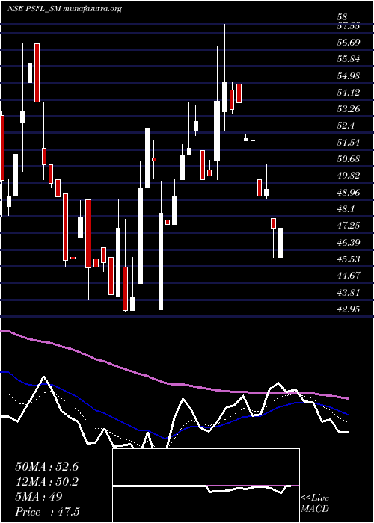Click the '12MA : 50.2' readout
This screenshot has height=523, width=374.
point(46,482)
